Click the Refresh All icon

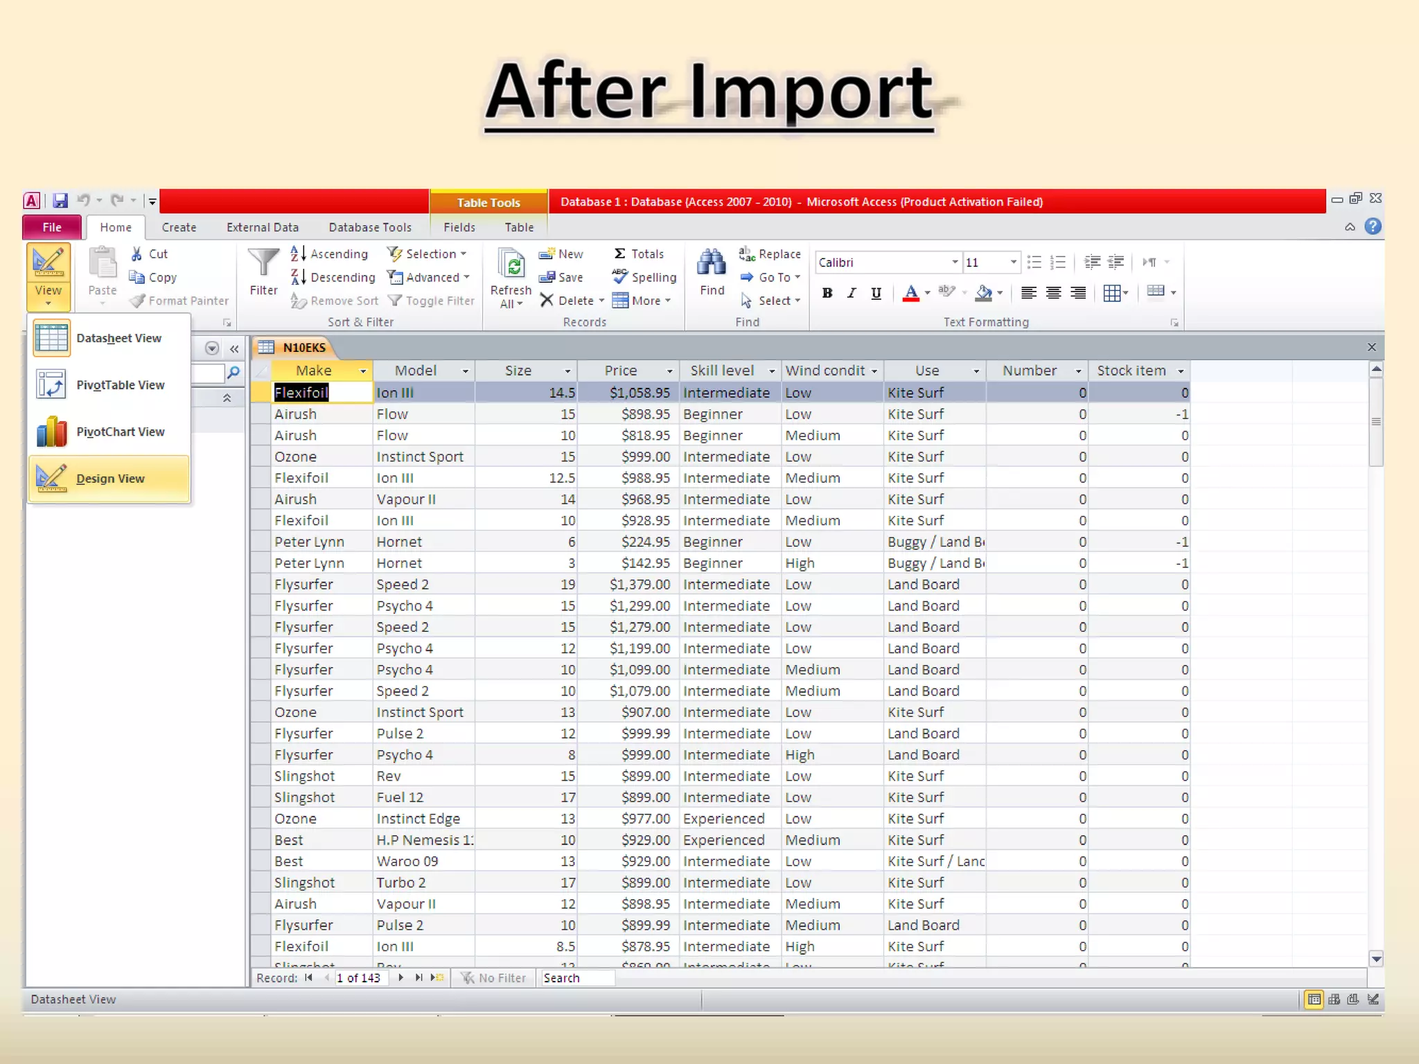(511, 265)
